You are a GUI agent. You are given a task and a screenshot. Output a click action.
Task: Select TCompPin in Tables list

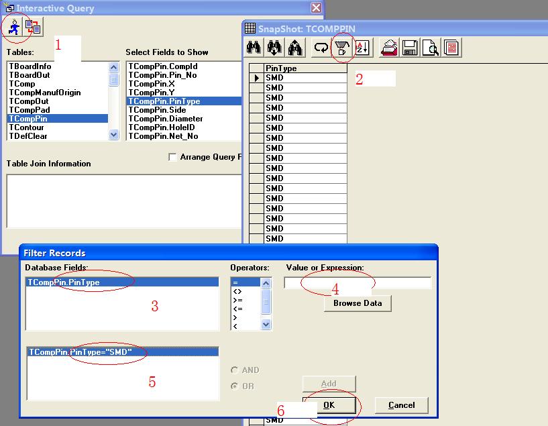tap(58, 119)
